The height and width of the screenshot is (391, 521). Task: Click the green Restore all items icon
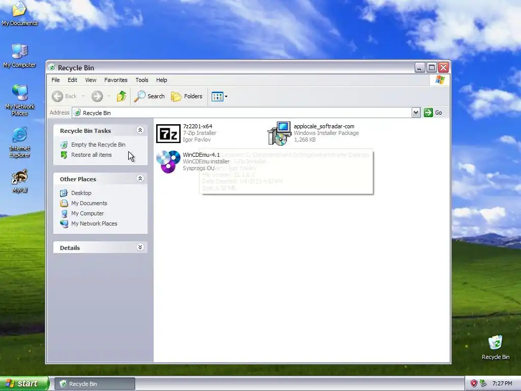click(x=64, y=155)
